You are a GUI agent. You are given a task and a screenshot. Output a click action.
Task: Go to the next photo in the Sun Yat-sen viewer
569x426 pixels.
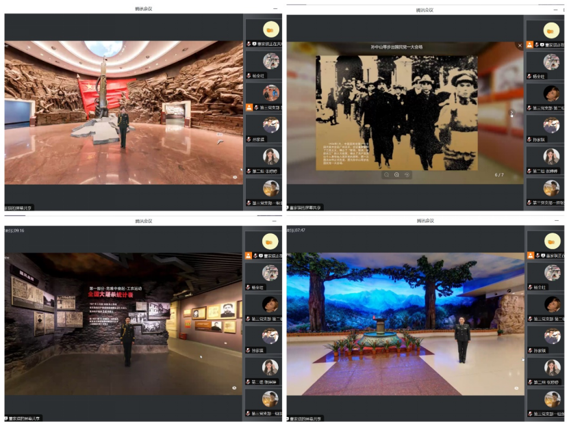[x=511, y=114]
